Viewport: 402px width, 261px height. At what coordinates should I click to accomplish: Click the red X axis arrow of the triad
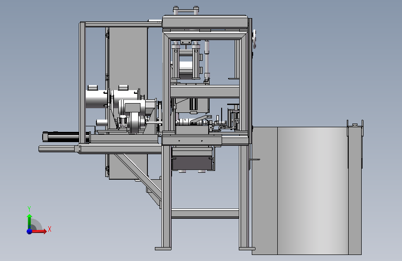(x=39, y=231)
